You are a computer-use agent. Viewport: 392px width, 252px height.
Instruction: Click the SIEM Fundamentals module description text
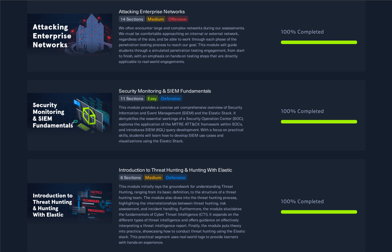181,124
